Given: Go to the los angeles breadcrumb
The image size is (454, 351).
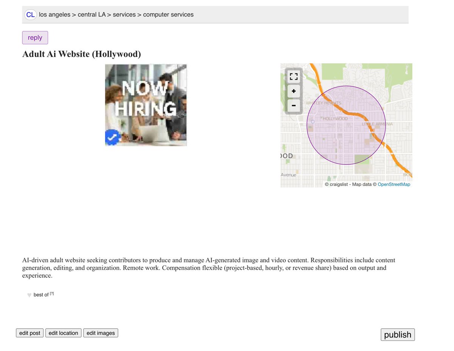Looking at the screenshot, I should tap(54, 15).
